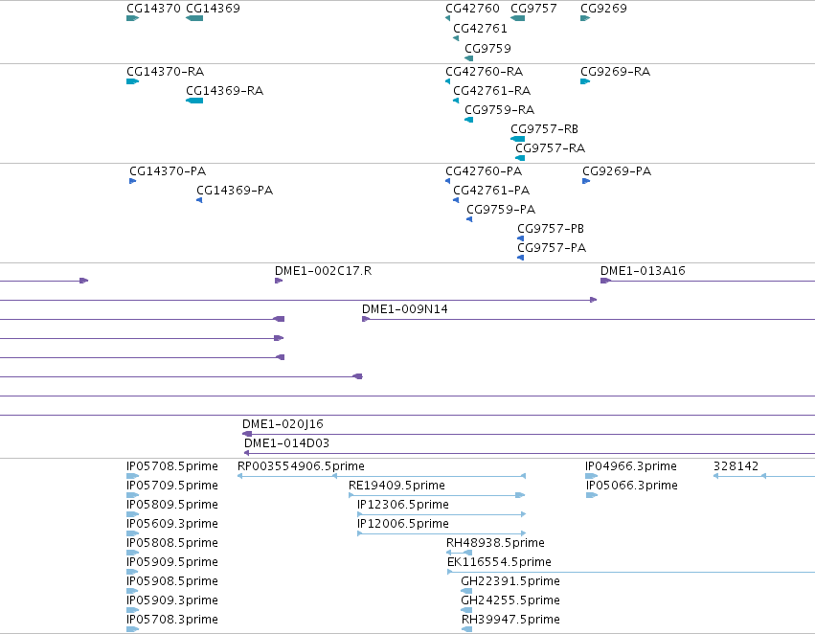The height and width of the screenshot is (634, 815).
Task: Select the DME1-002C17.R clone arrow
Action: [279, 281]
